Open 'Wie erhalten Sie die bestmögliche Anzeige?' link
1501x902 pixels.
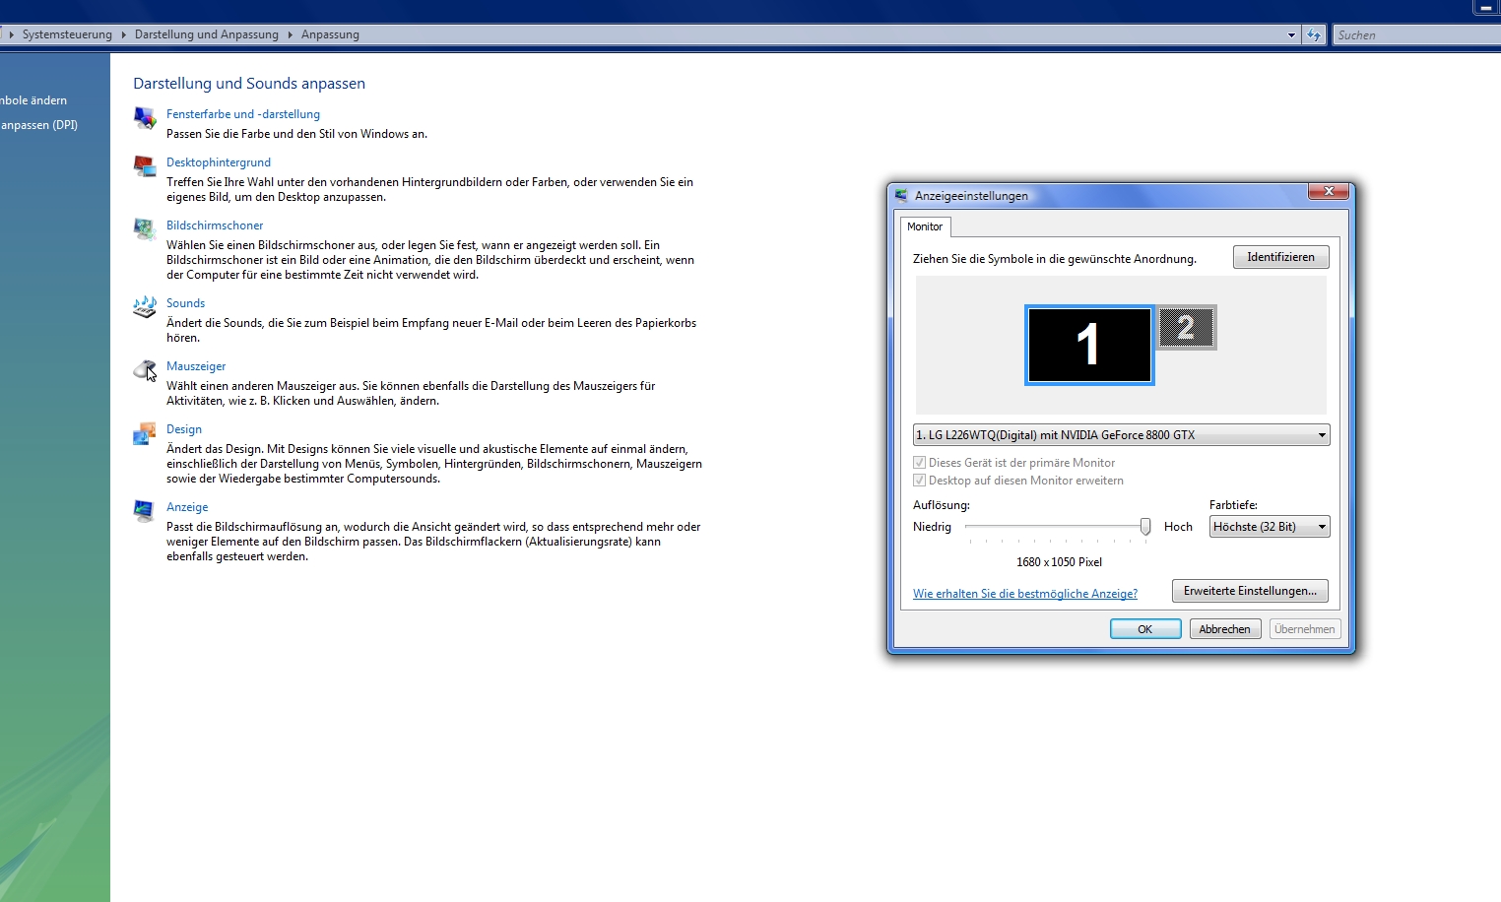point(1024,594)
